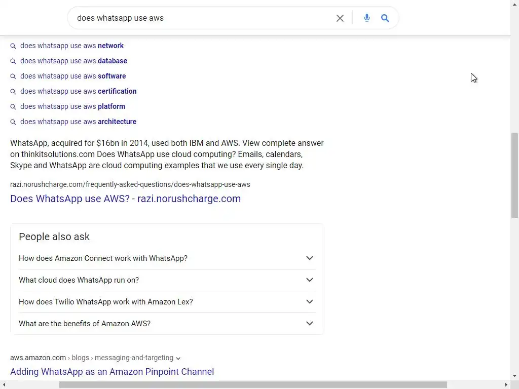Screen dimensions: 519x389
Task: Expand 'How does Amazon Connect work with WhatsApp?' chevron
Action: click(x=310, y=258)
